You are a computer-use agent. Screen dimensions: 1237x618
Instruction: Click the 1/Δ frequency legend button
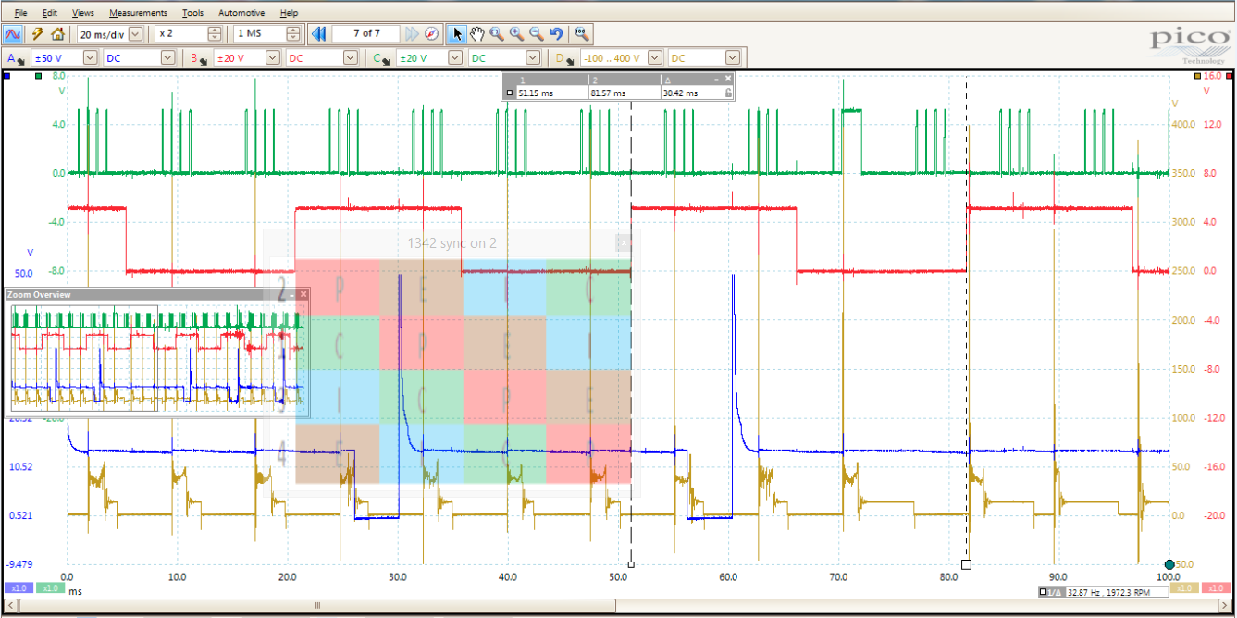point(1051,591)
